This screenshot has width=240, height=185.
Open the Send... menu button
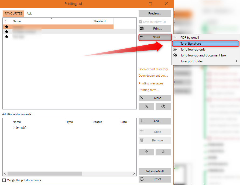tap(155, 37)
